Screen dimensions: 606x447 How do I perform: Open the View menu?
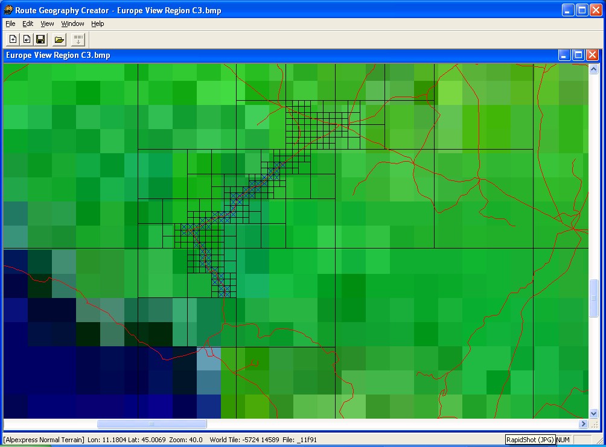coord(47,24)
